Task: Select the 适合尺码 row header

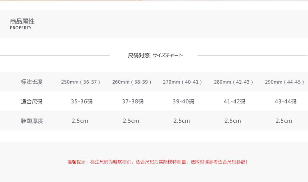Action: tap(32, 101)
